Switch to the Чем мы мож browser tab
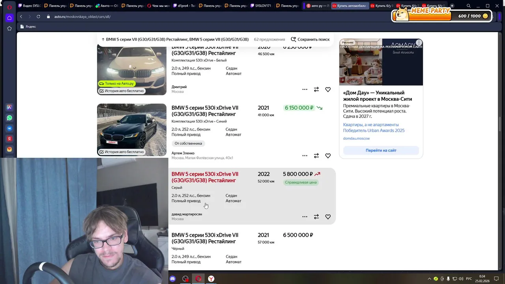Screen dimensions: 505x284 158,6
